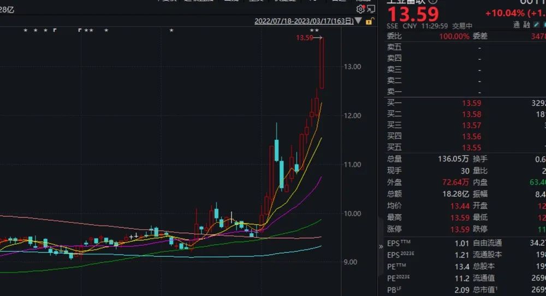Click the pencil edit icon beside 融

click(x=537, y=25)
